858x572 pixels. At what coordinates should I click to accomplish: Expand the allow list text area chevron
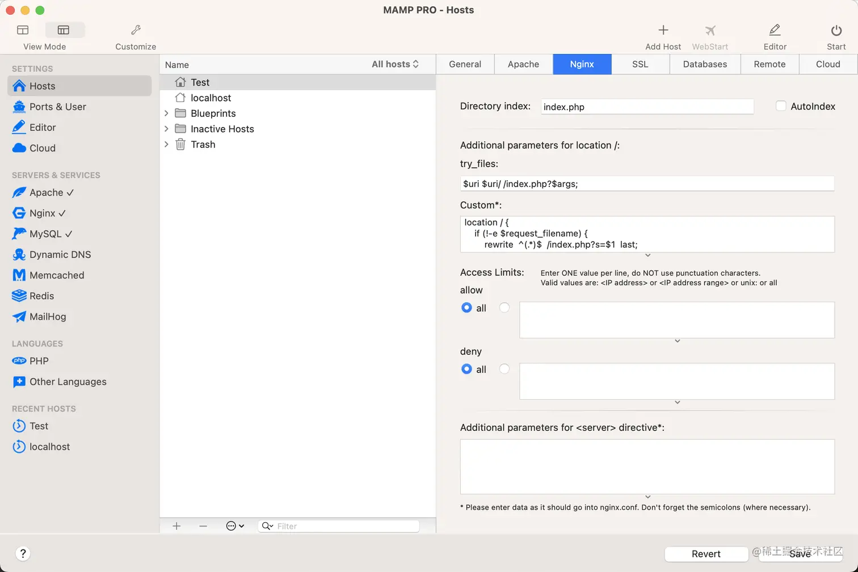tap(677, 341)
